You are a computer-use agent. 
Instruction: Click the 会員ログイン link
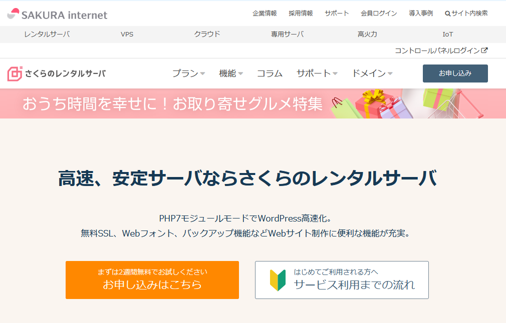tap(379, 13)
